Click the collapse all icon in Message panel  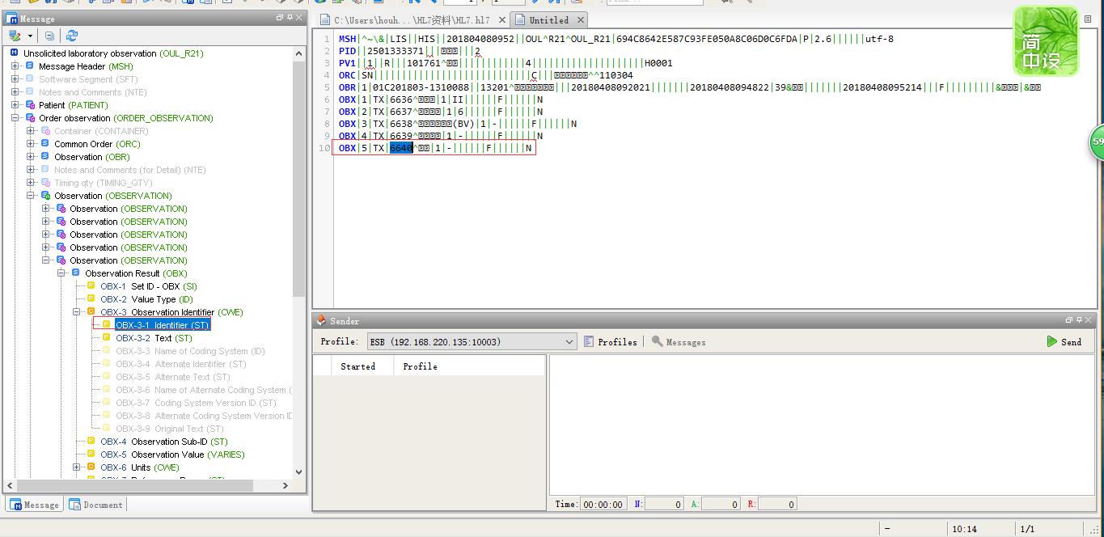tap(50, 36)
